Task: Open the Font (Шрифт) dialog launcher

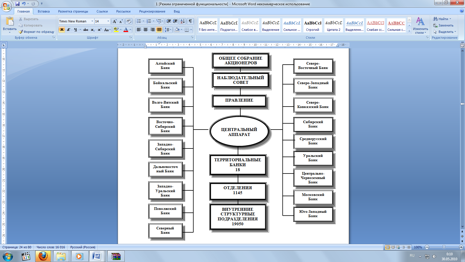Action: (x=130, y=38)
